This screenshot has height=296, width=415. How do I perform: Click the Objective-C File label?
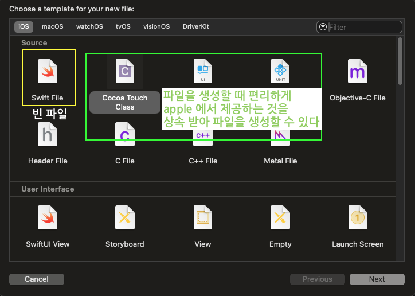[x=358, y=98]
